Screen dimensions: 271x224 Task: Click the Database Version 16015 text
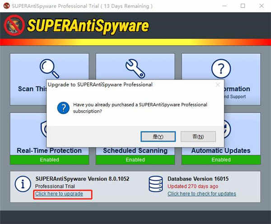click(x=198, y=179)
